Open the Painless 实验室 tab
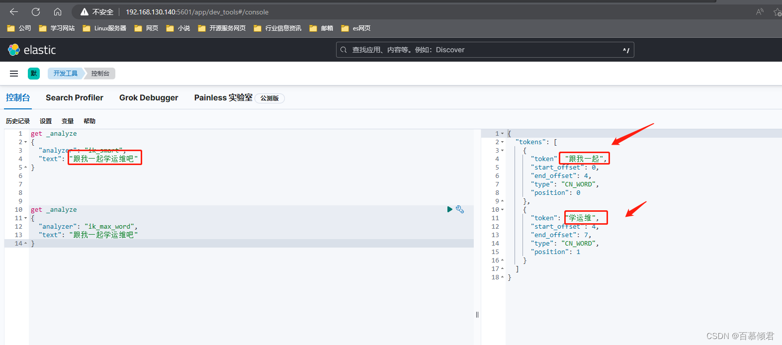The image size is (782, 345). (223, 97)
